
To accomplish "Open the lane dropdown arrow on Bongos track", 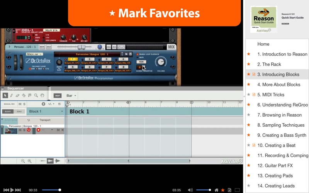I will coord(52,130).
